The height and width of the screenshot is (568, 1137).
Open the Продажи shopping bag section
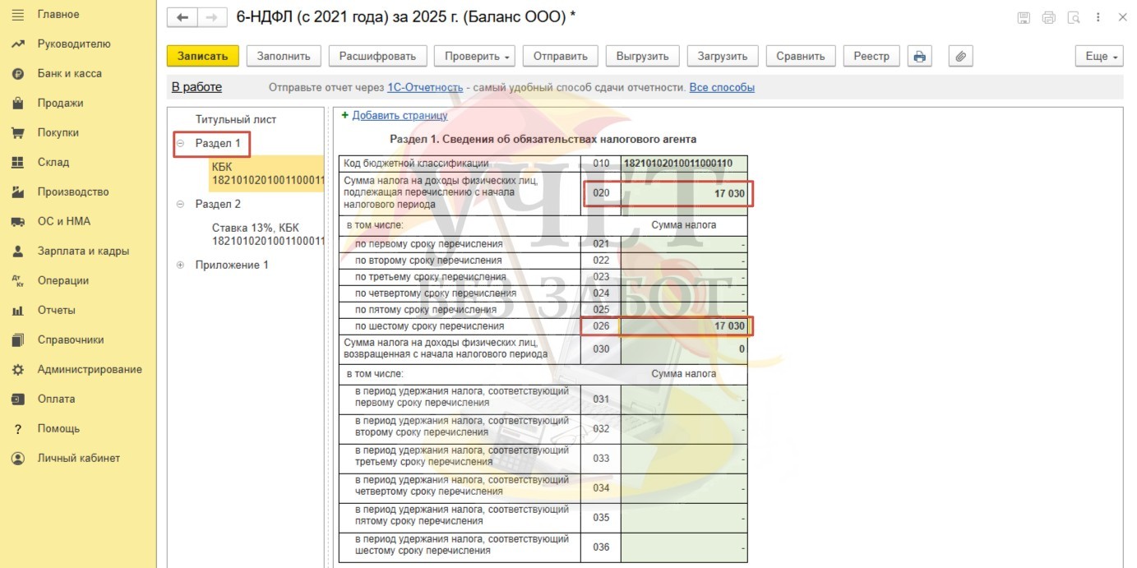(x=18, y=104)
